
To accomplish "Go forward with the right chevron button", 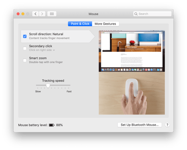I will click(42, 14).
